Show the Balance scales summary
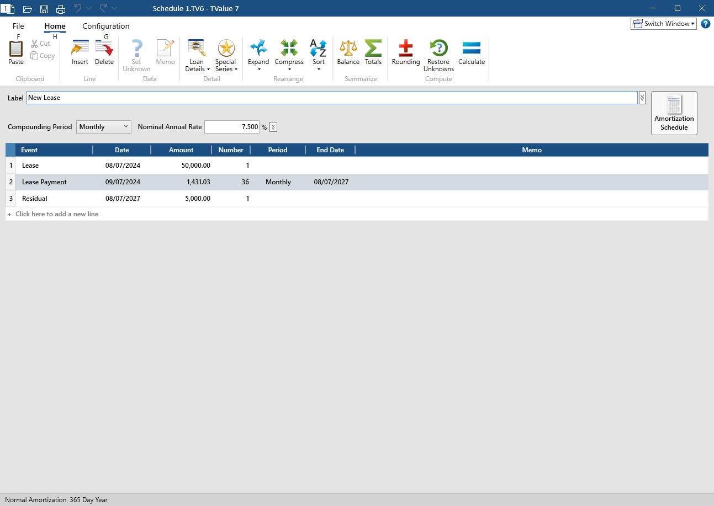The width and height of the screenshot is (714, 506). pos(348,52)
